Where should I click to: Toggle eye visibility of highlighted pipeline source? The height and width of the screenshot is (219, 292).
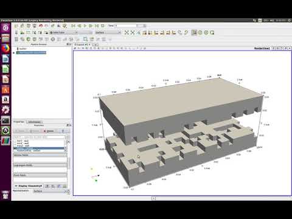coord(14,53)
